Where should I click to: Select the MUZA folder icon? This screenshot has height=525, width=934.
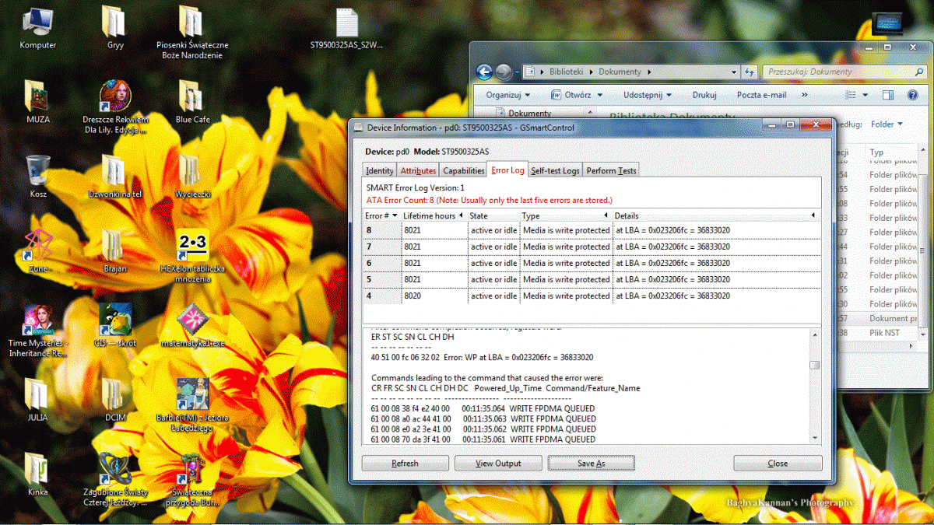click(x=37, y=103)
